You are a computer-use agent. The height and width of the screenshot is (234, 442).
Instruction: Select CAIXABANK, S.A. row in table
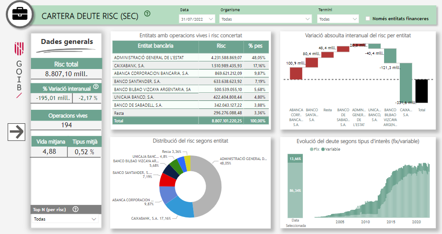190,65
